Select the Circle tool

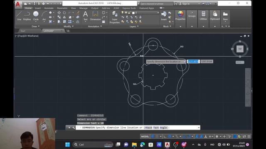point(36,16)
